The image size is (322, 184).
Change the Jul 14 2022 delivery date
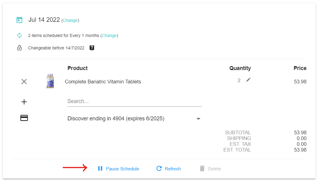[70, 21]
